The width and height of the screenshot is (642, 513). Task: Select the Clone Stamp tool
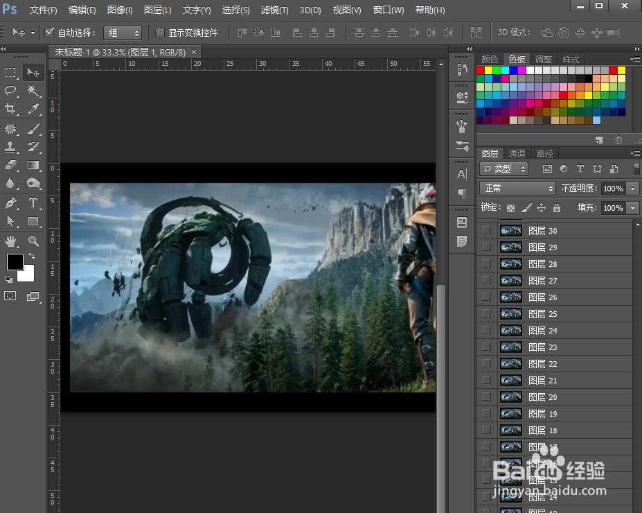[10, 147]
